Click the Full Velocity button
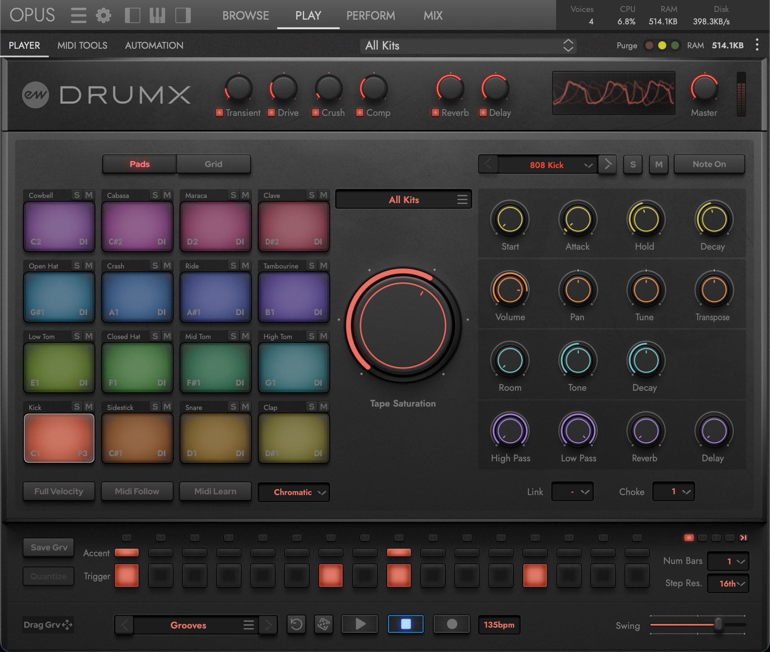Image resolution: width=770 pixels, height=652 pixels. point(59,491)
